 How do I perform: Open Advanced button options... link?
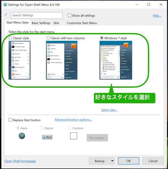[x=73, y=120]
